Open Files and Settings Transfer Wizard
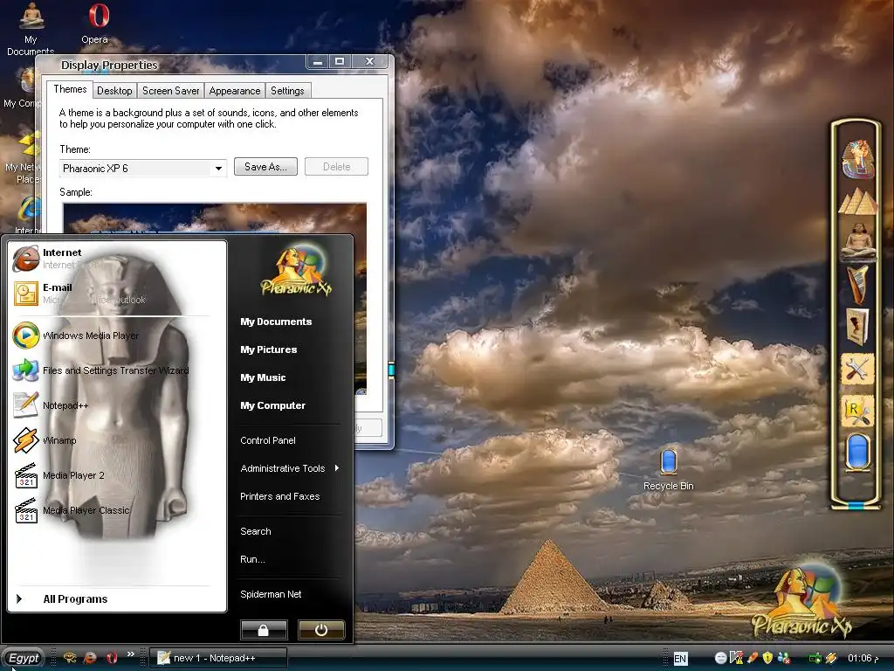Screen dimensions: 894x671 point(117,370)
